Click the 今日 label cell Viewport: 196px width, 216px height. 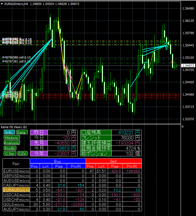pos(39,138)
